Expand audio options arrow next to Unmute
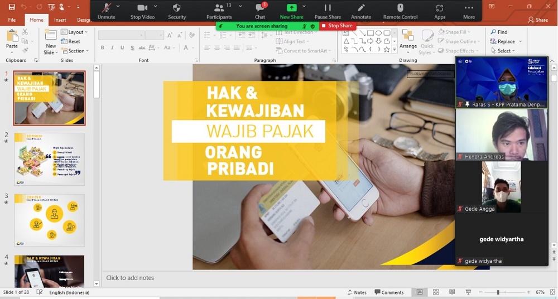558x299 pixels. point(118,6)
